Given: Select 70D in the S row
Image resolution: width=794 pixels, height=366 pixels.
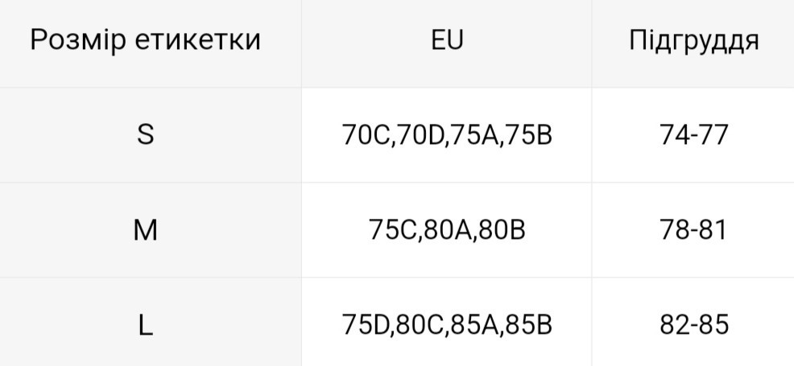Looking at the screenshot, I should [422, 134].
